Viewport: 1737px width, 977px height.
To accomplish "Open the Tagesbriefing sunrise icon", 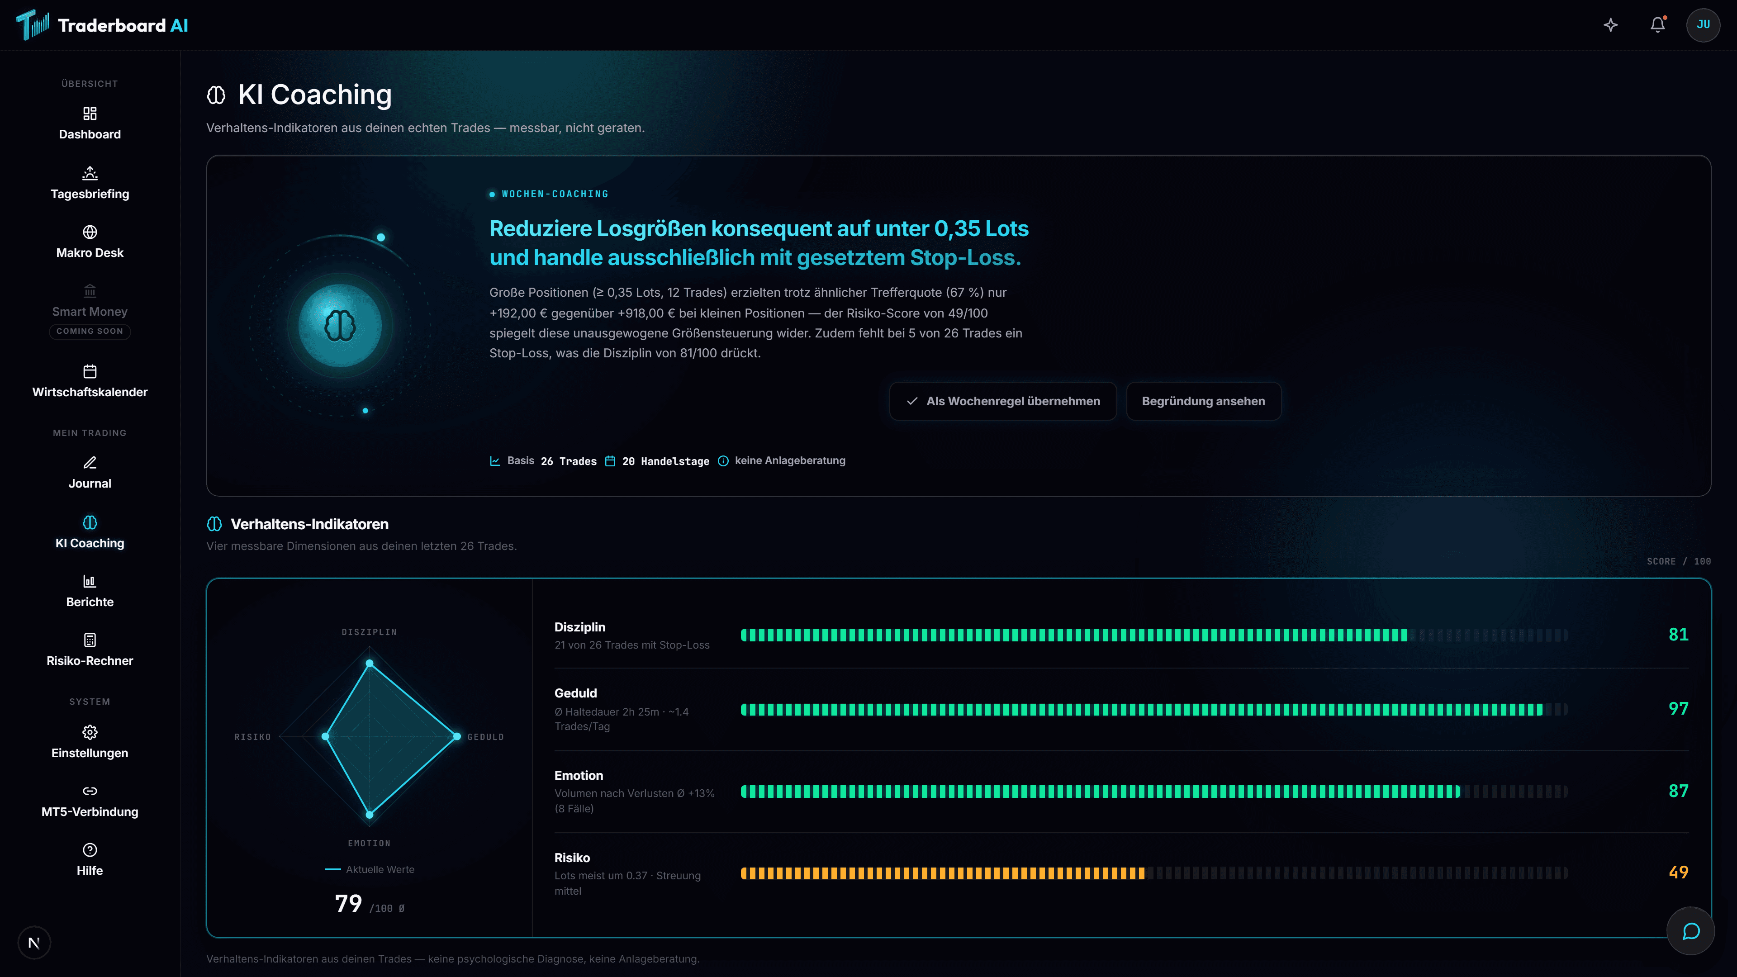I will coord(90,173).
